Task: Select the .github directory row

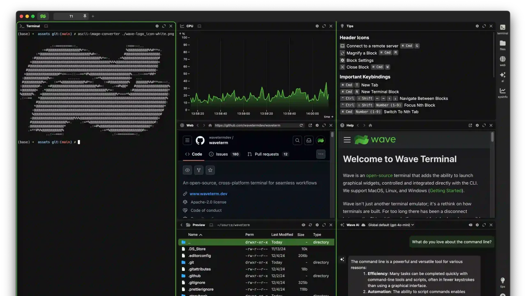Action: tap(256, 276)
